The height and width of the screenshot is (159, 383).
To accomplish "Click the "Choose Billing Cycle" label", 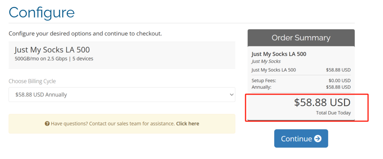I will [32, 81].
